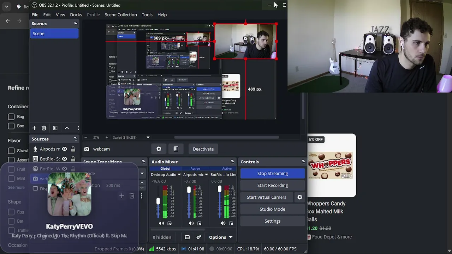Zoom out the preview with the minus icon

(85, 137)
